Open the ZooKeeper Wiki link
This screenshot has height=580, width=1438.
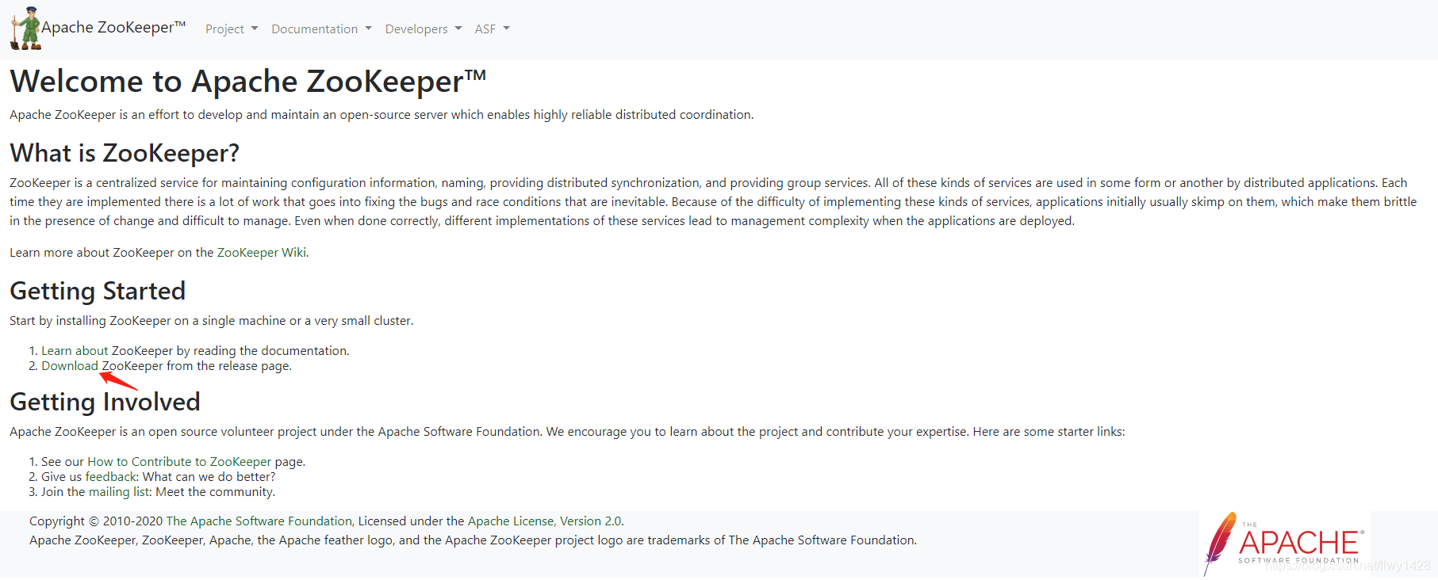[x=262, y=253]
